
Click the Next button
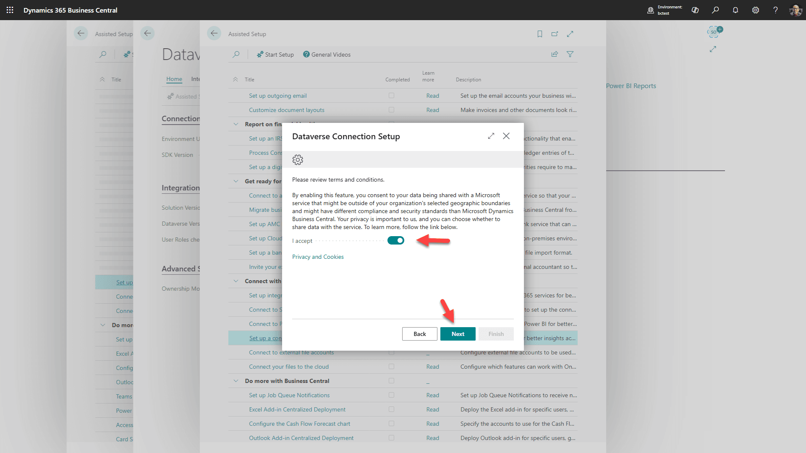(x=458, y=334)
